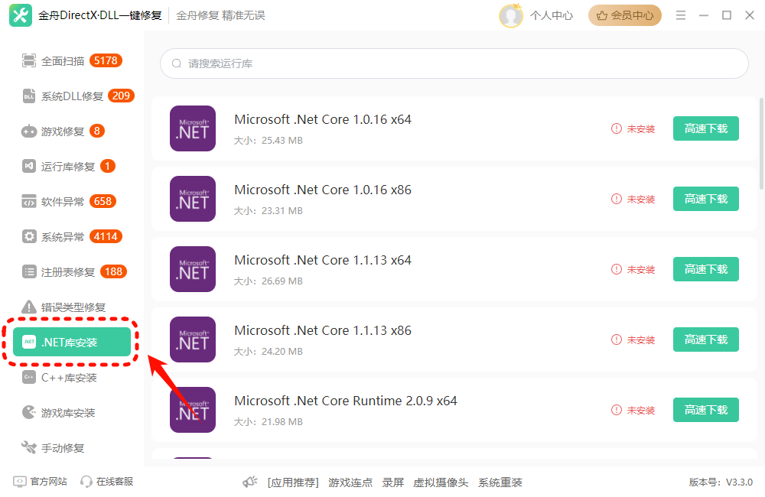Screen dimensions: 765x497
Task: Click the 运行库修复 icon
Action: click(x=29, y=167)
